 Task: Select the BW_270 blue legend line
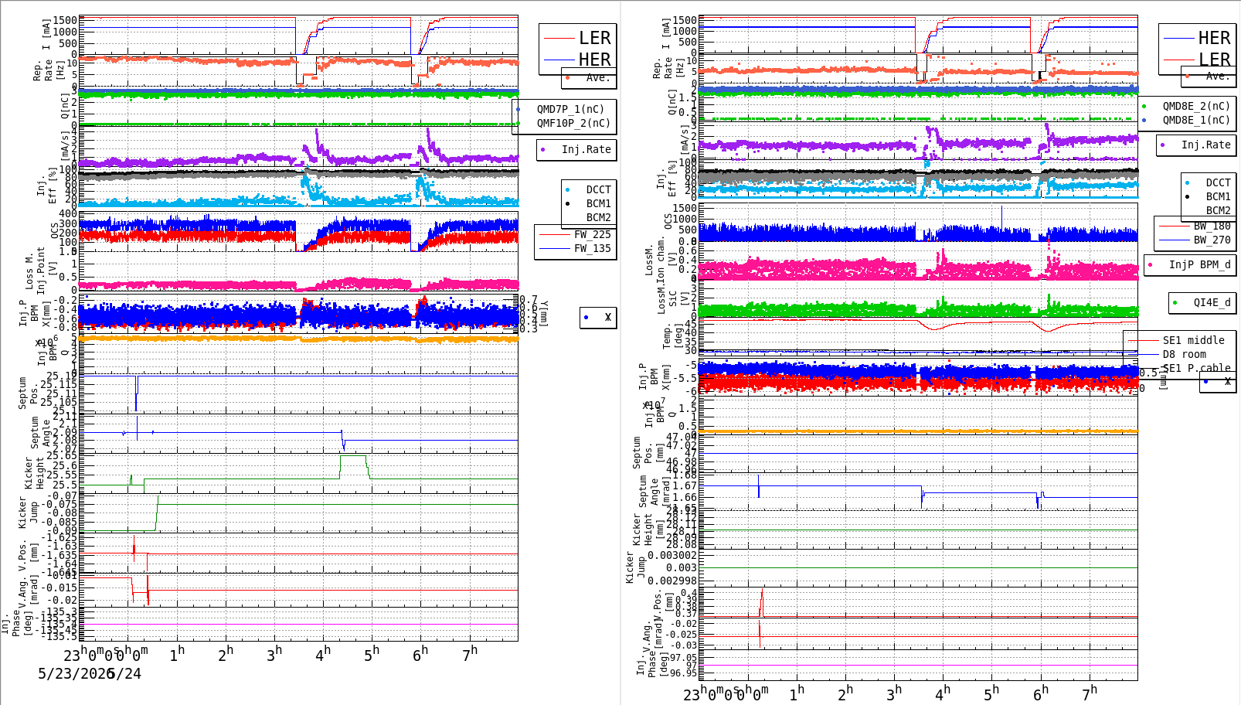coord(1175,240)
